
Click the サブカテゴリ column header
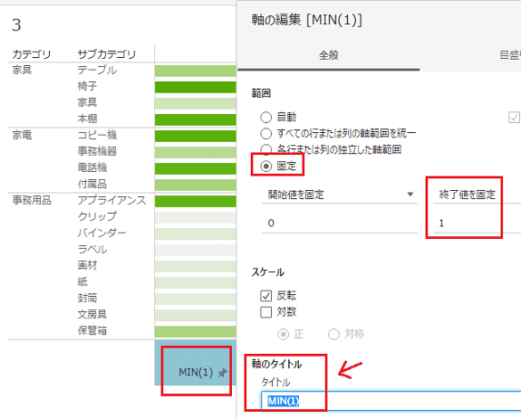pos(107,54)
